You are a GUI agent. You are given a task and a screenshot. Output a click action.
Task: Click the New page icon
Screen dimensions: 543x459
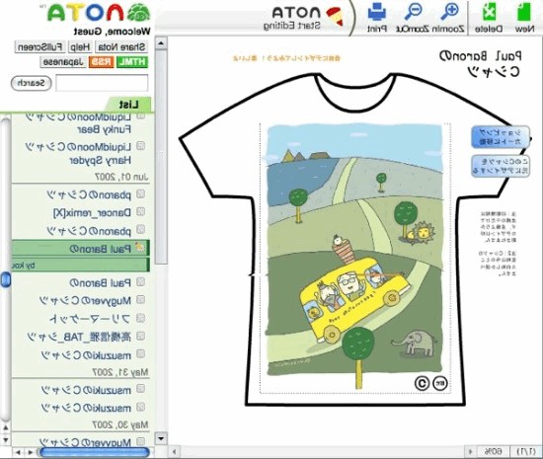pos(524,13)
